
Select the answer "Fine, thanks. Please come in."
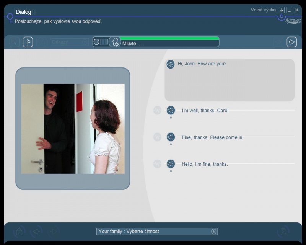coord(213,137)
